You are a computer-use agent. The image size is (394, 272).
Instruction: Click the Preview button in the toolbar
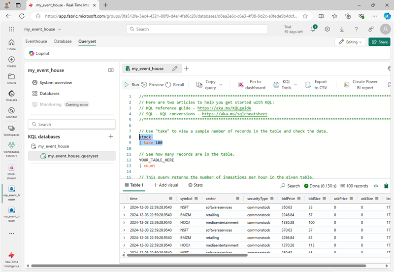click(x=153, y=85)
